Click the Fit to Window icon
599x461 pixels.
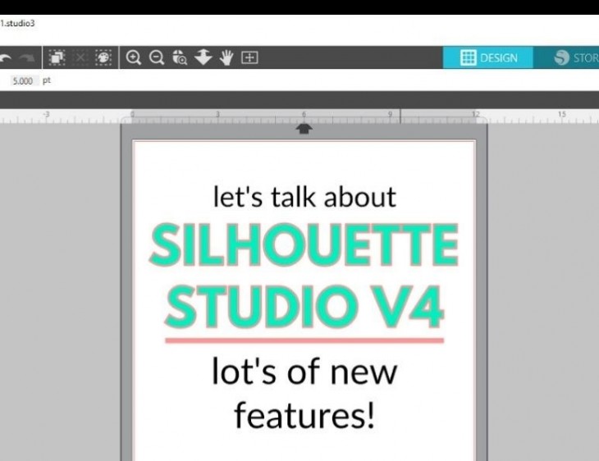click(249, 57)
